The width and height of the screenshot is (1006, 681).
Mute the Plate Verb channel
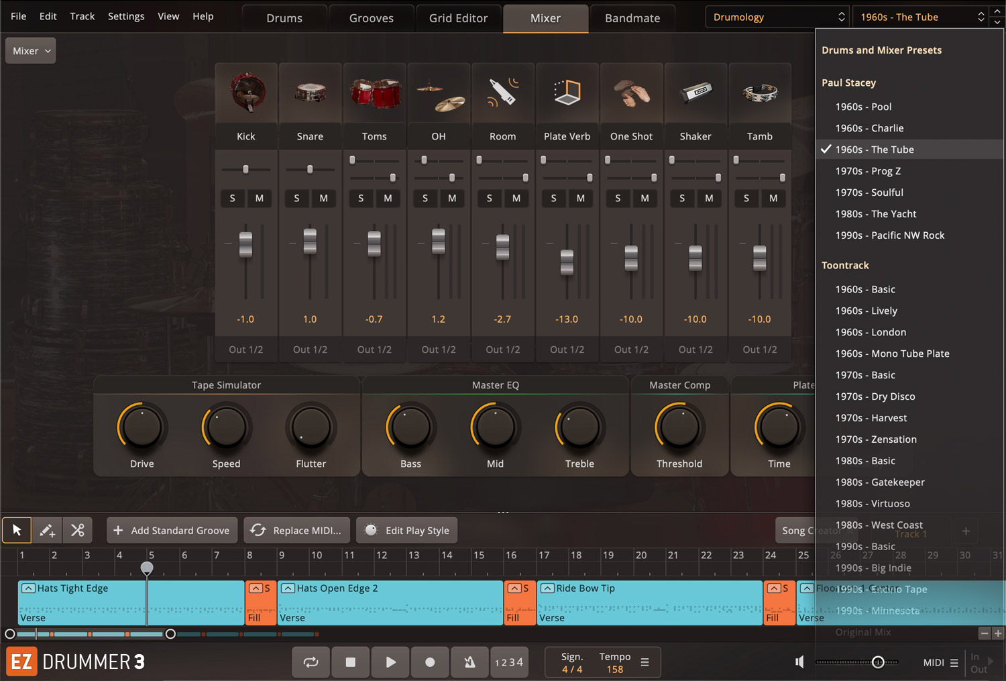(581, 198)
